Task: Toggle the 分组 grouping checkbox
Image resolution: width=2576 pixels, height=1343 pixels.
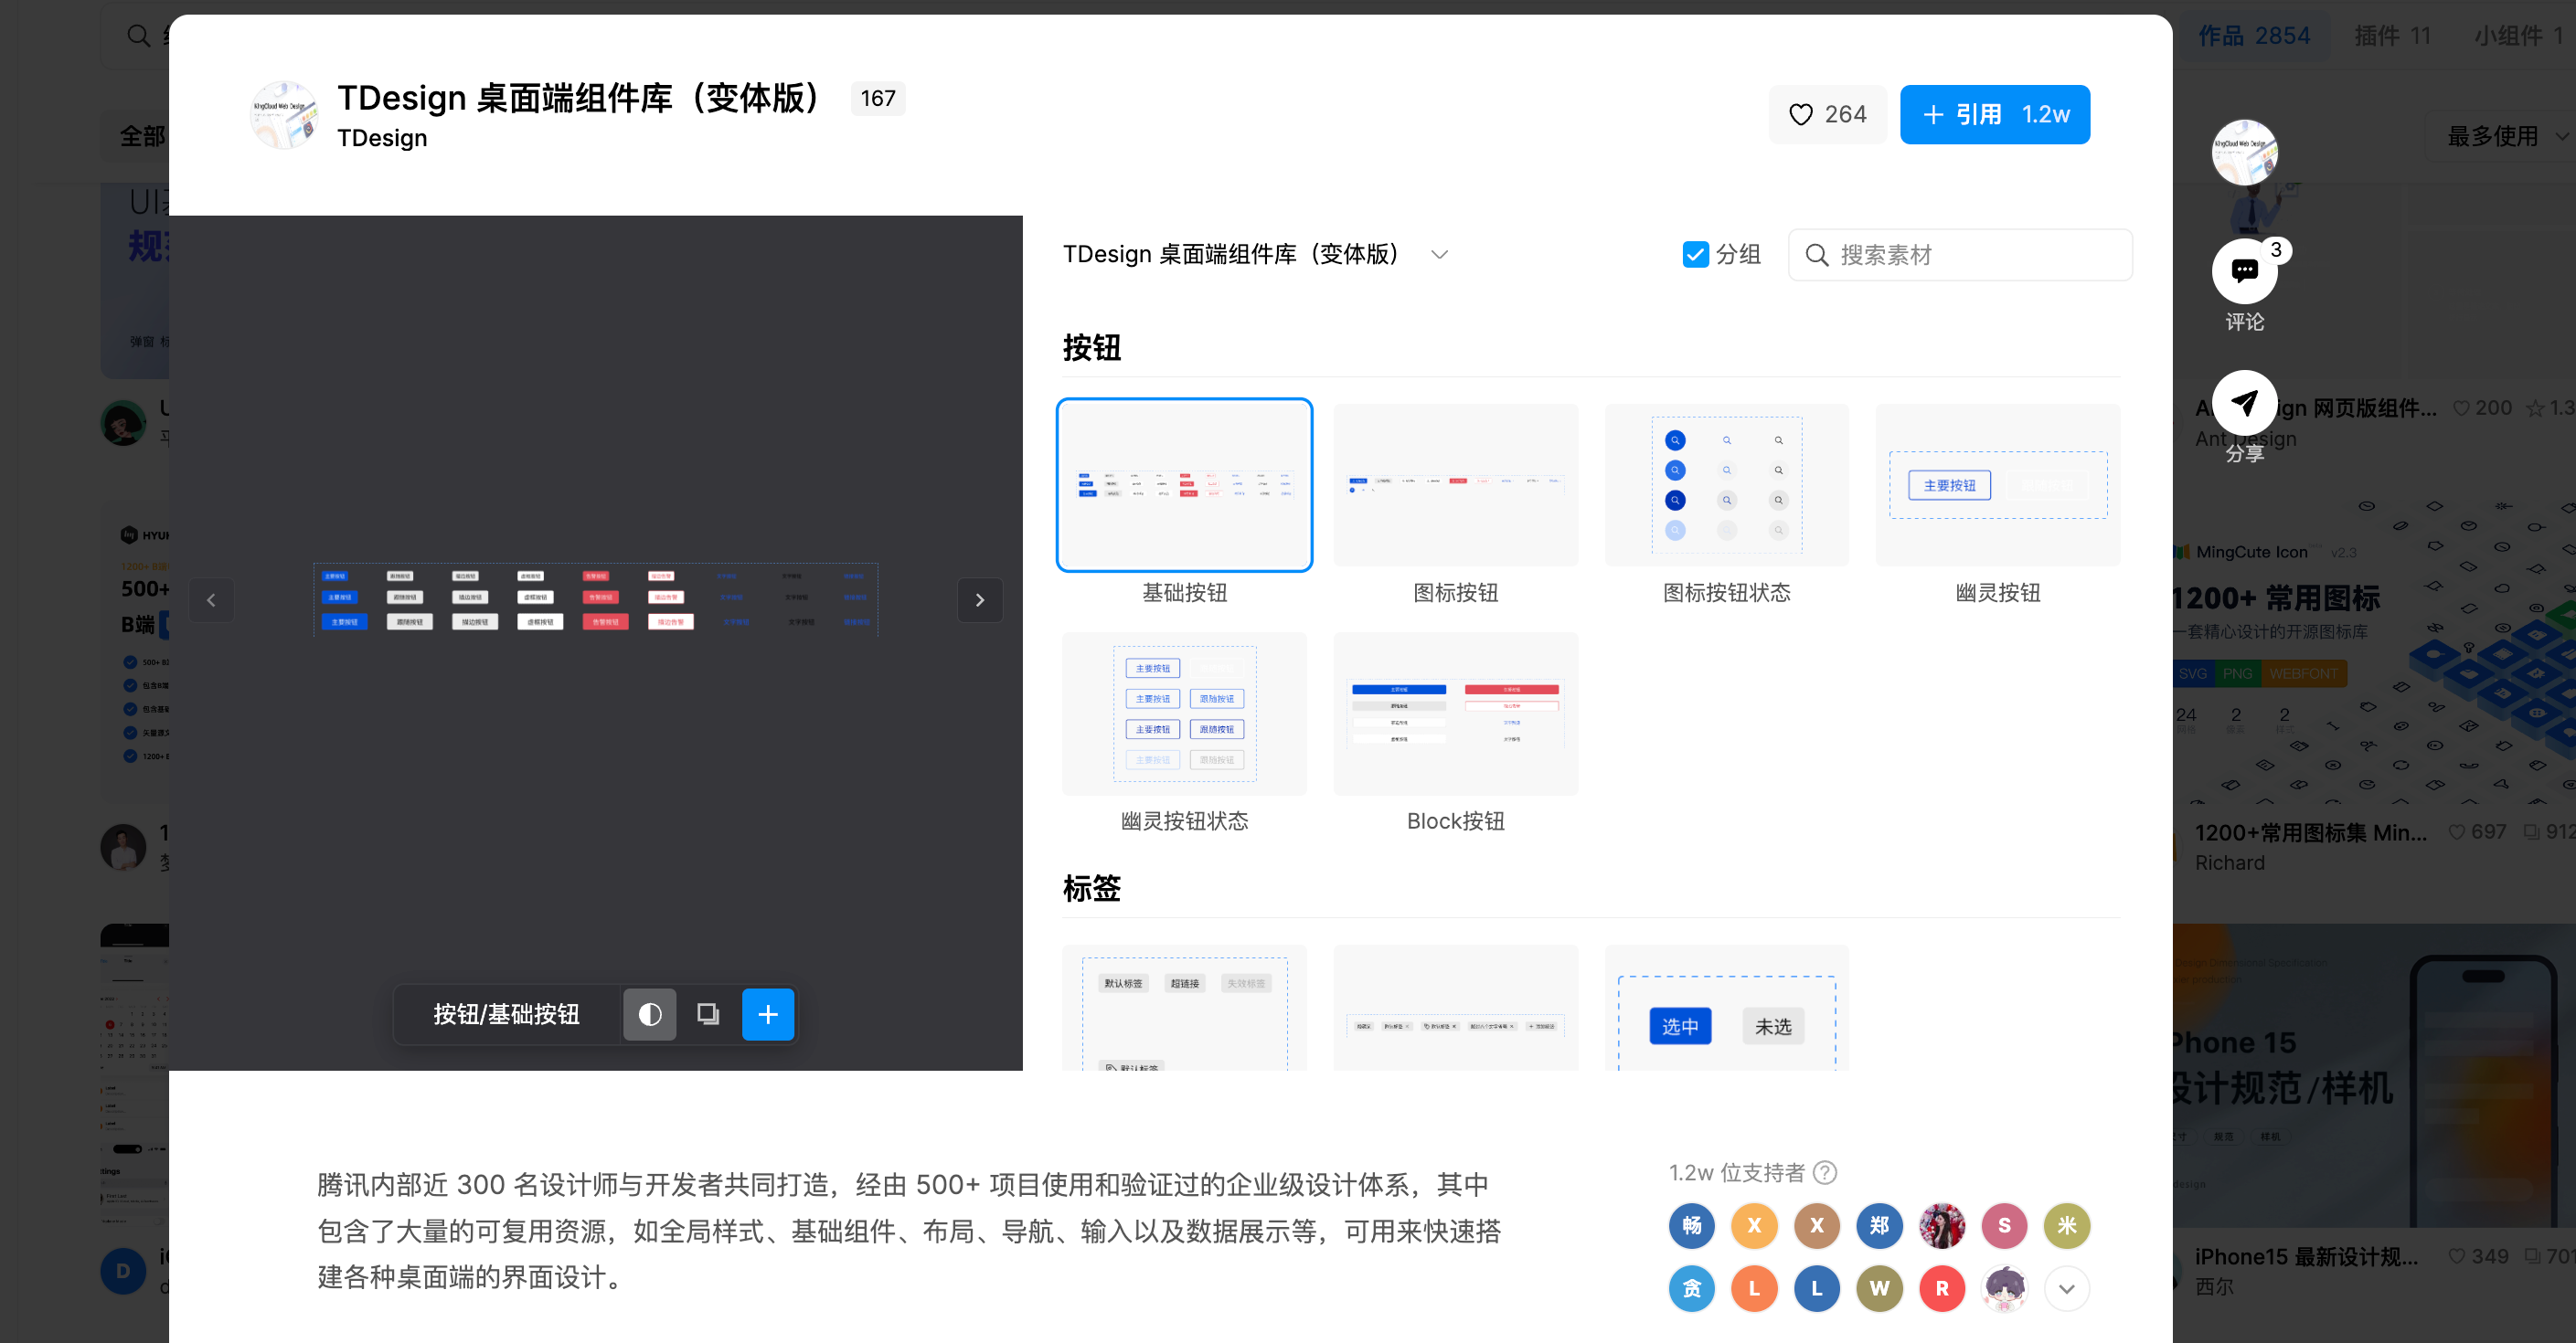Action: pyautogui.click(x=1695, y=255)
